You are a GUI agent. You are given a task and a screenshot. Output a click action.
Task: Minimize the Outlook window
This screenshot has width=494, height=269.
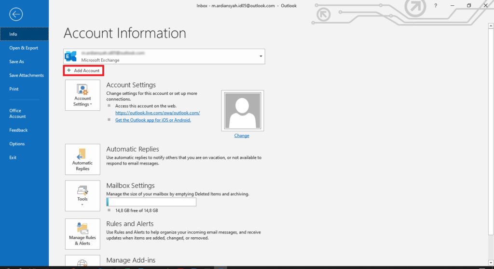click(x=452, y=6)
